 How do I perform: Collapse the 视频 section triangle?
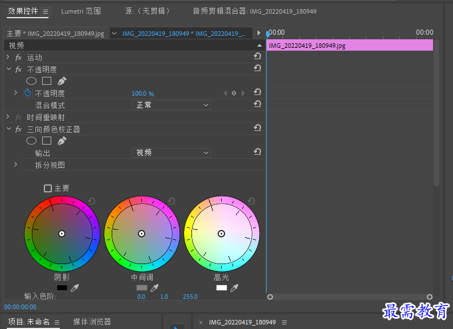(x=259, y=46)
